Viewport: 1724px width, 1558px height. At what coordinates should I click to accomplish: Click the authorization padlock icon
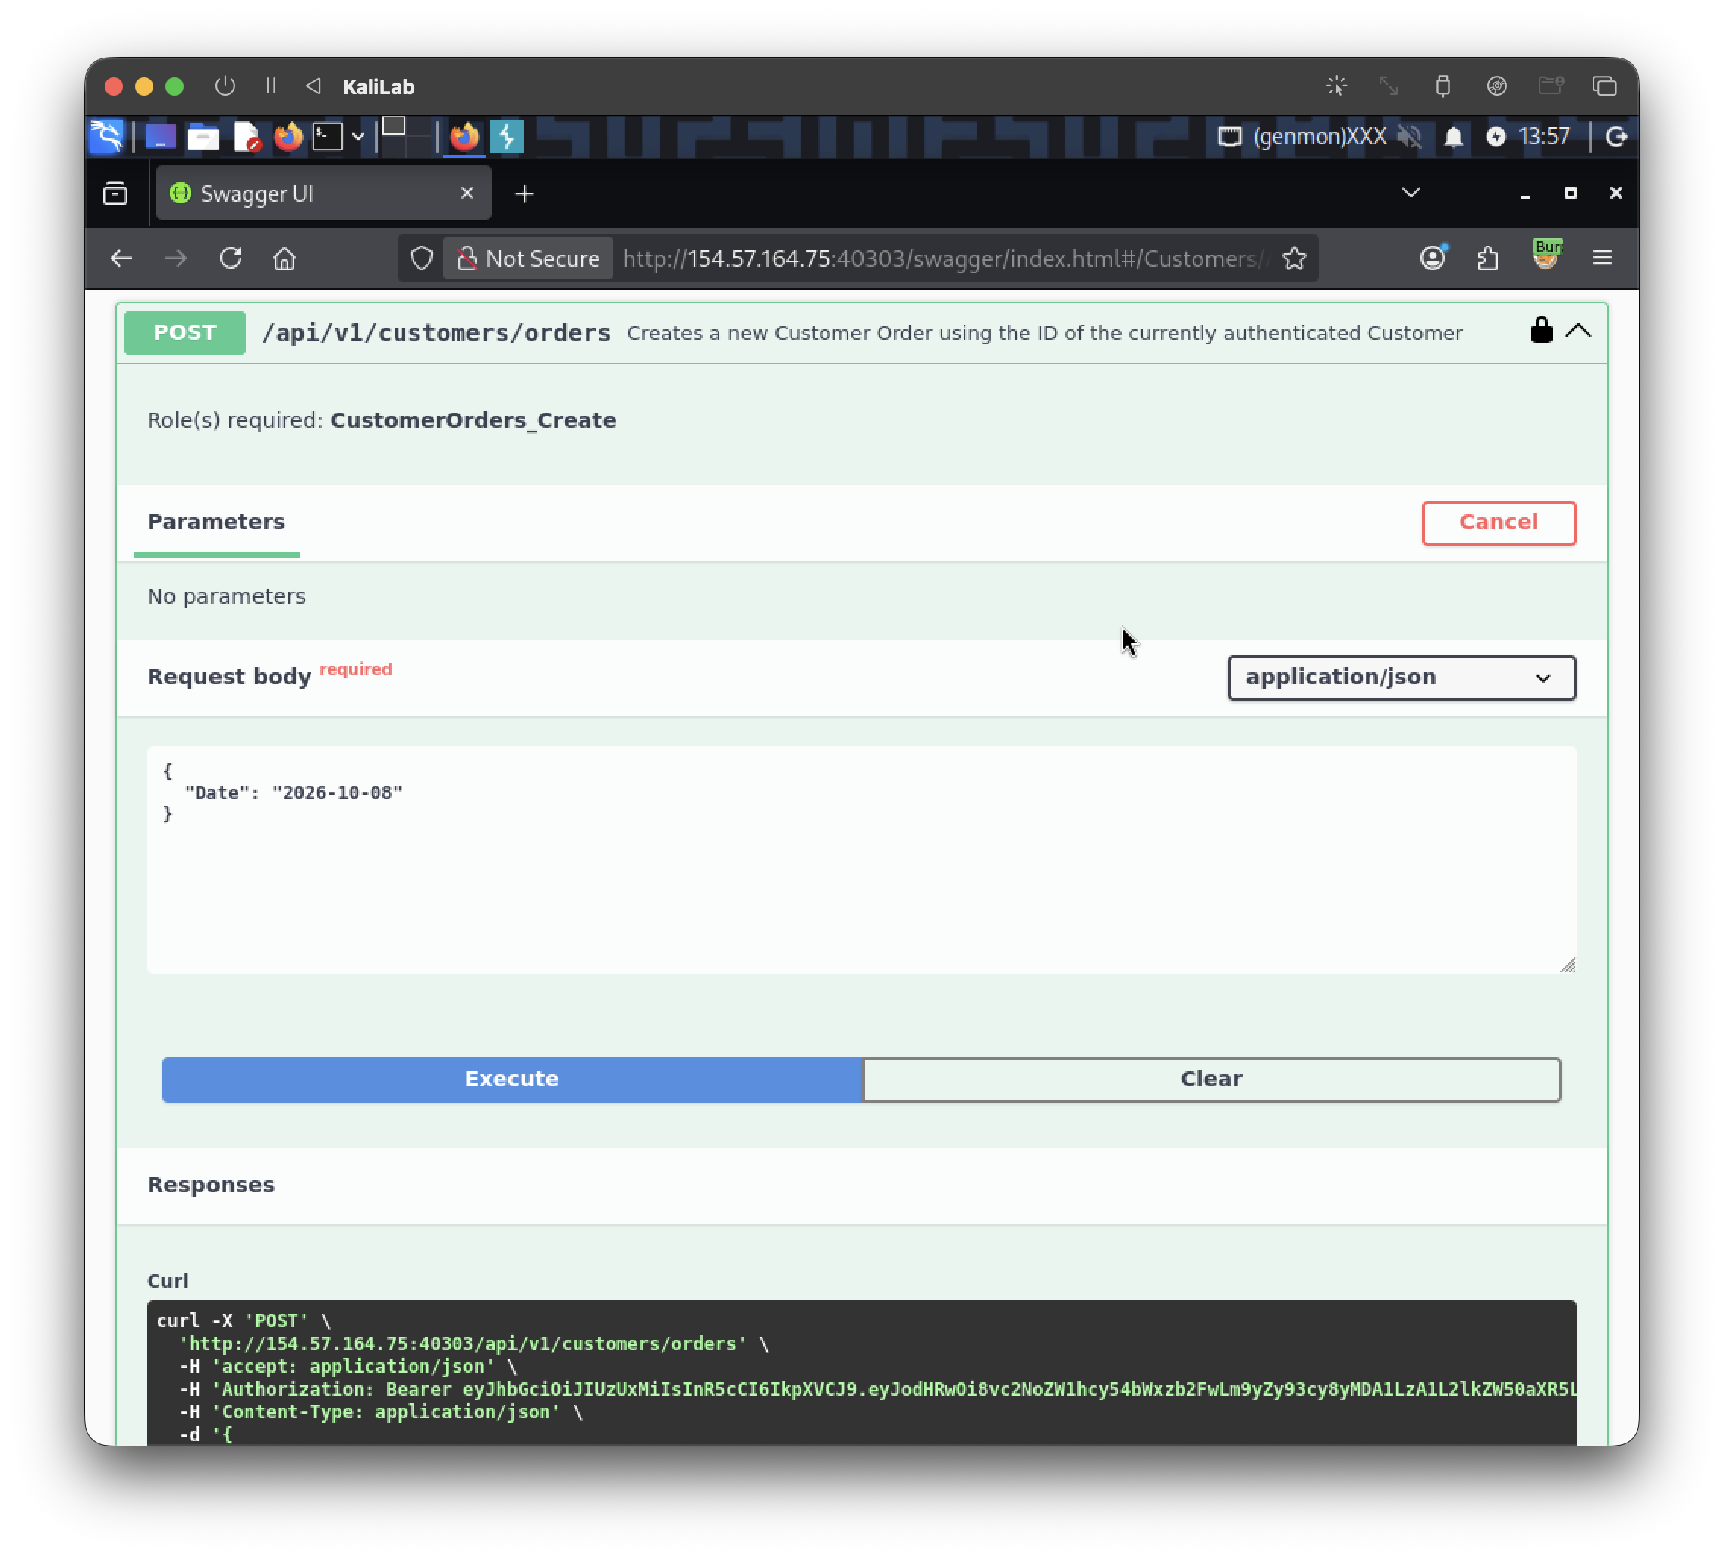click(1541, 331)
